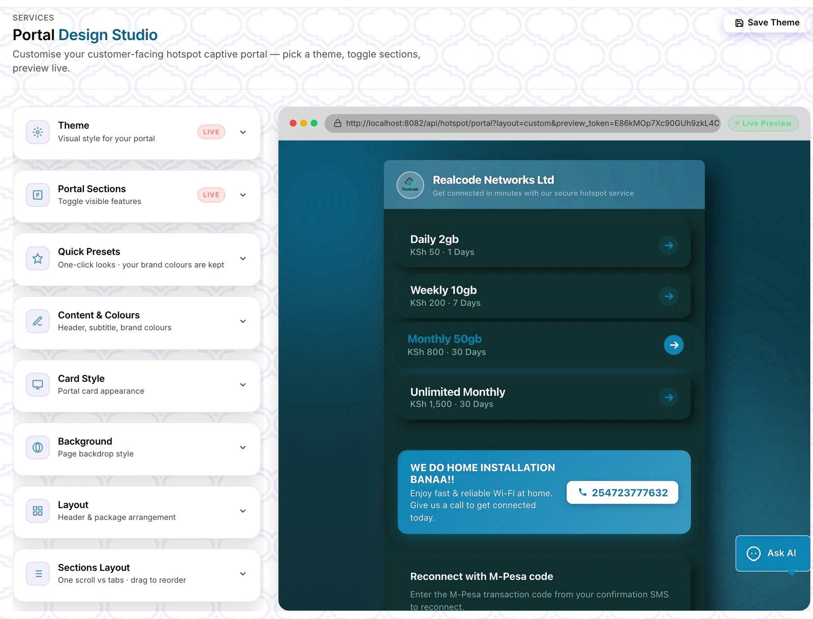Click the Daily 2gb arrow icon
This screenshot has width=813, height=619.
tap(669, 245)
